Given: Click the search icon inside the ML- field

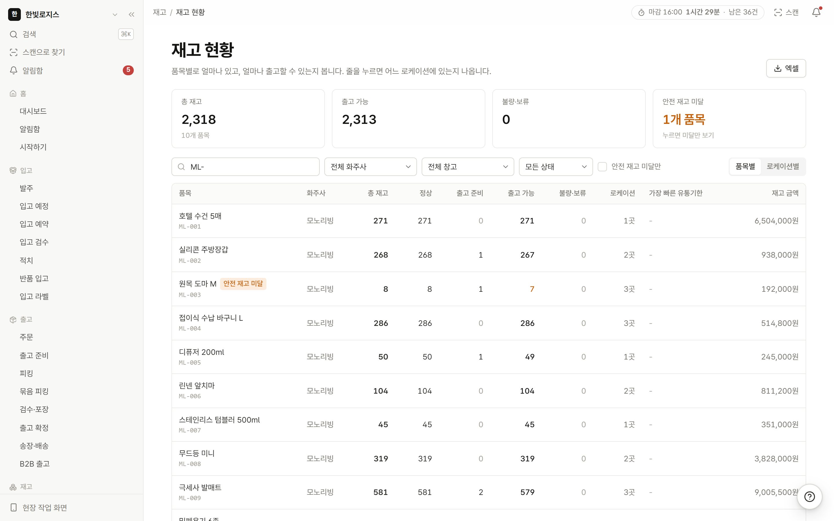Looking at the screenshot, I should 181,167.
